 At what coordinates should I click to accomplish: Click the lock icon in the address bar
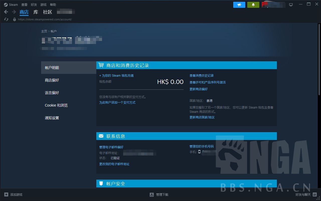tap(14, 19)
